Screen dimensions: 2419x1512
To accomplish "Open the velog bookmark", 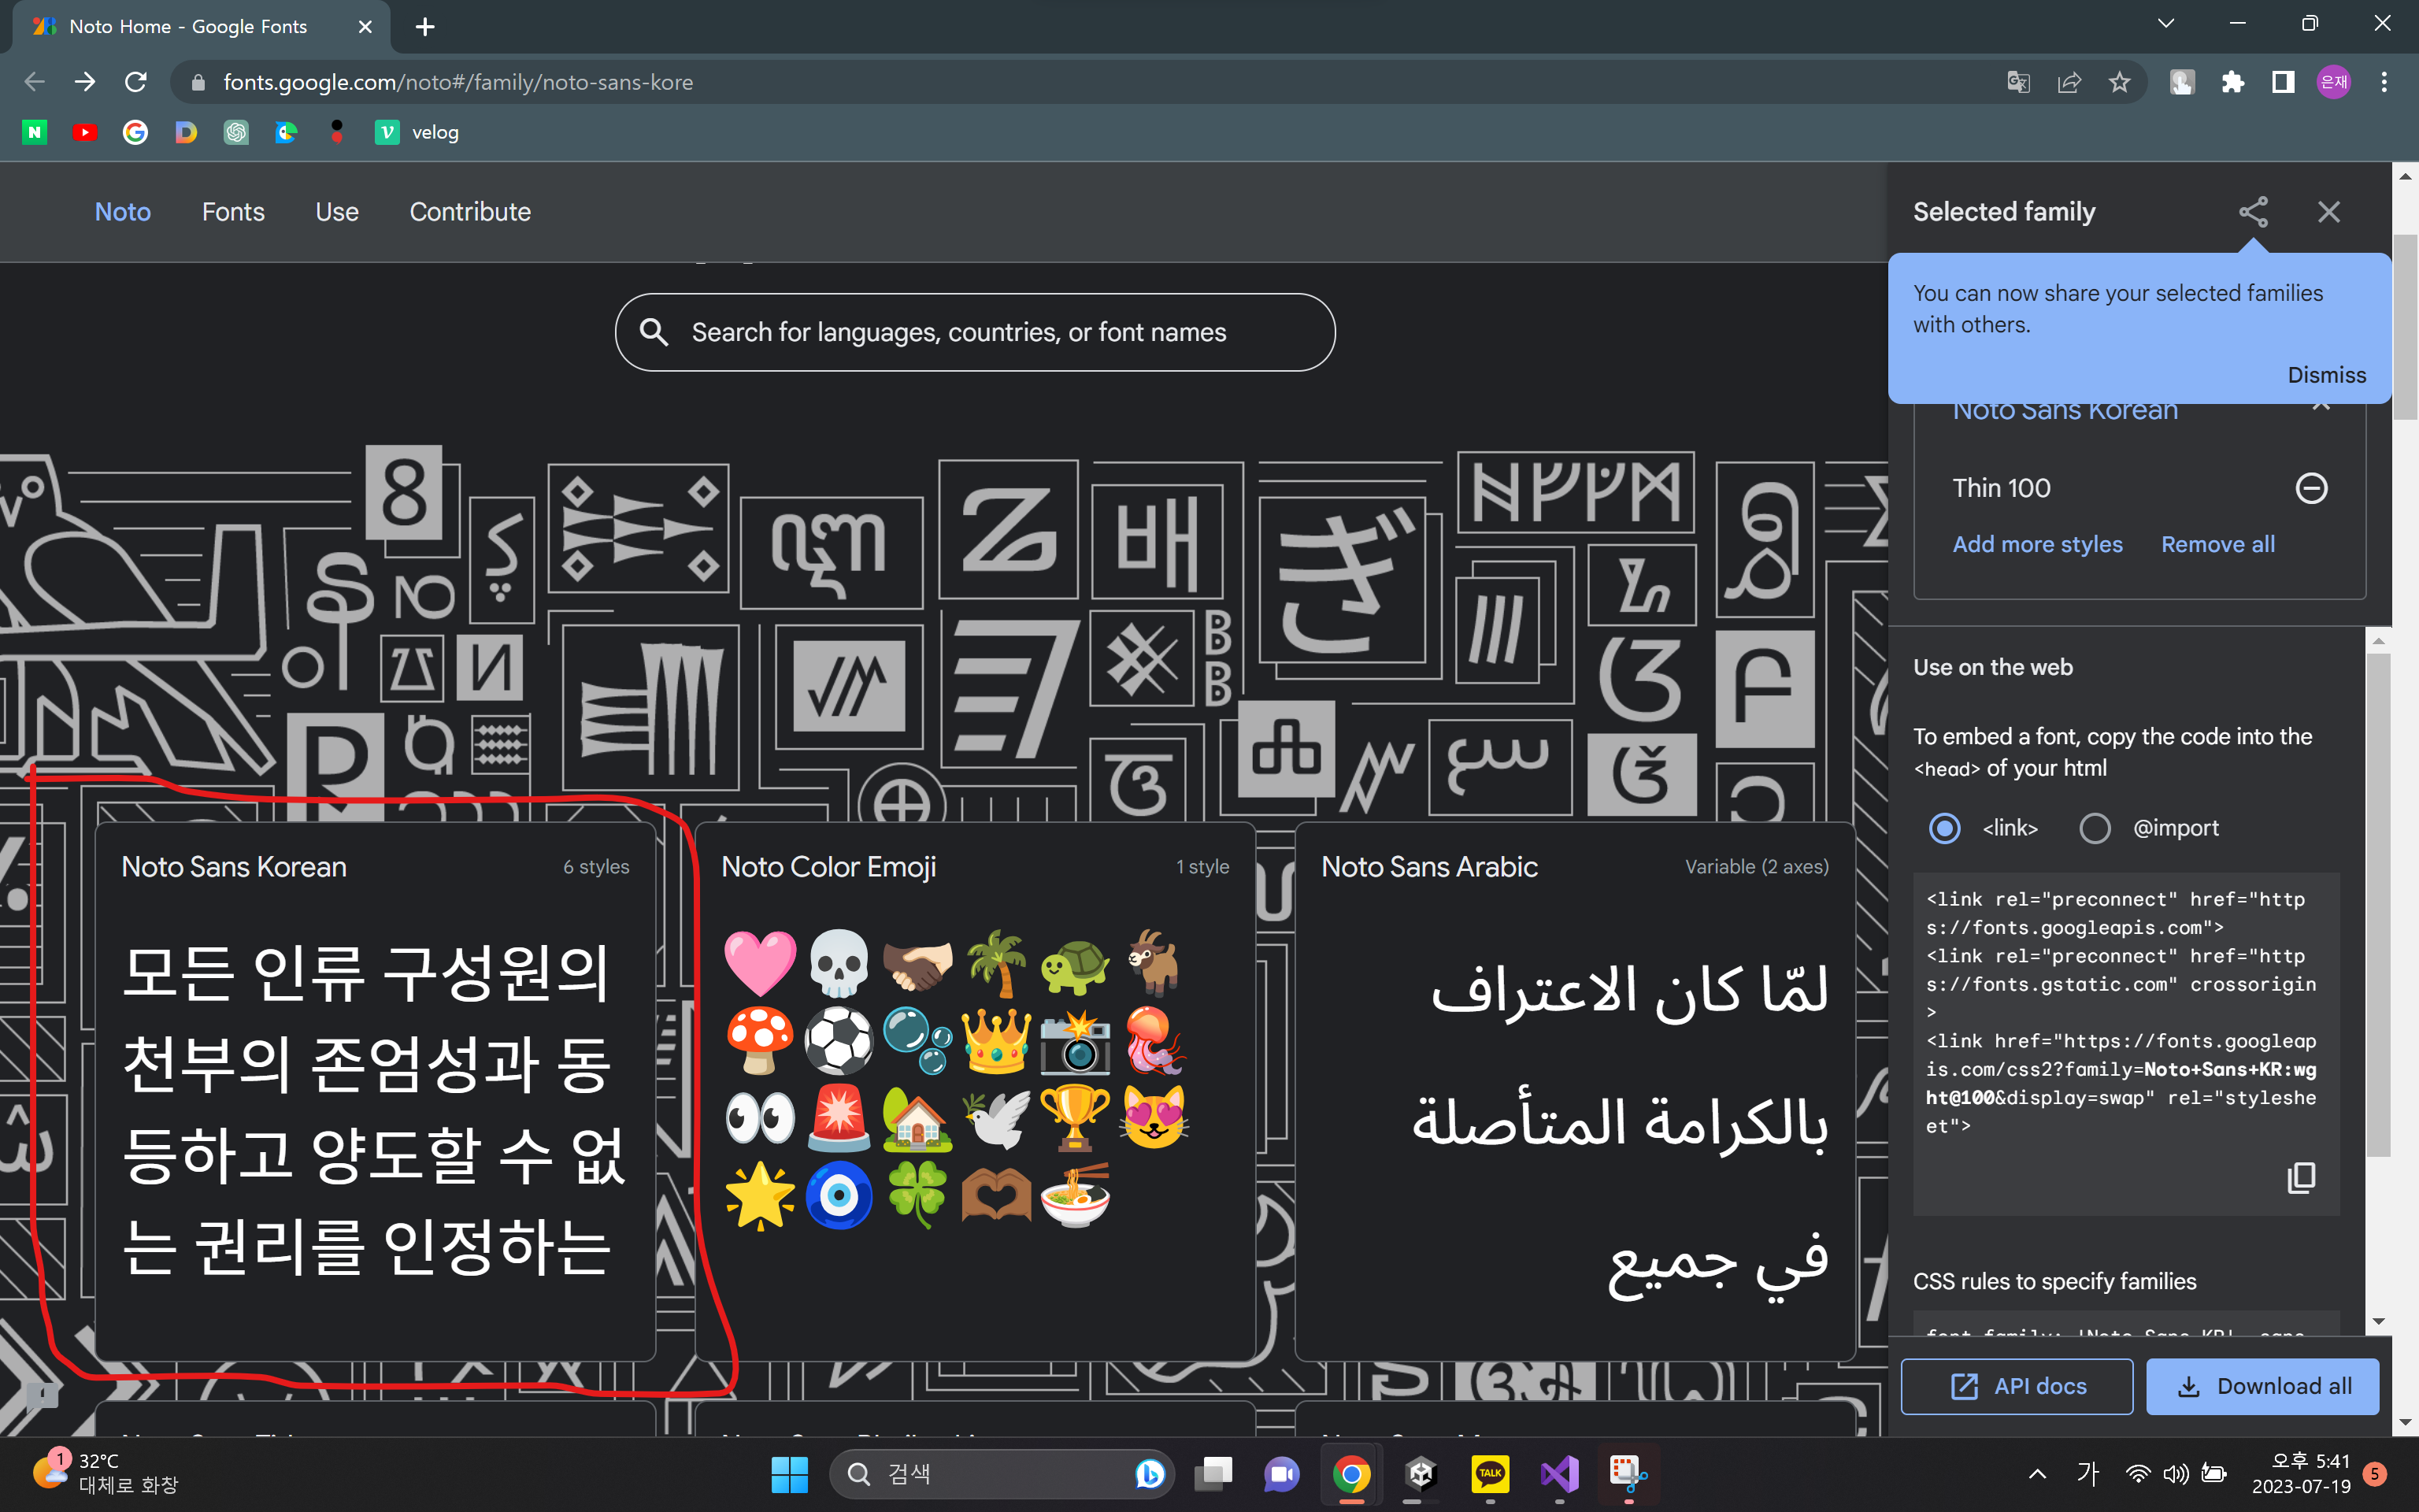I will 417,132.
